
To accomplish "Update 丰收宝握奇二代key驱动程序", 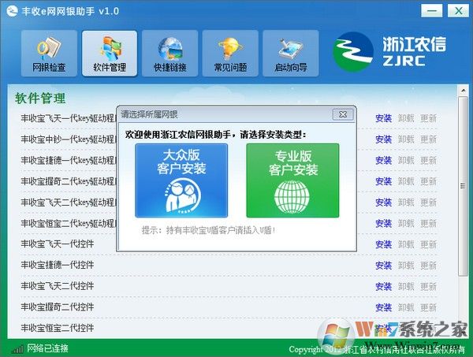I will [x=428, y=181].
